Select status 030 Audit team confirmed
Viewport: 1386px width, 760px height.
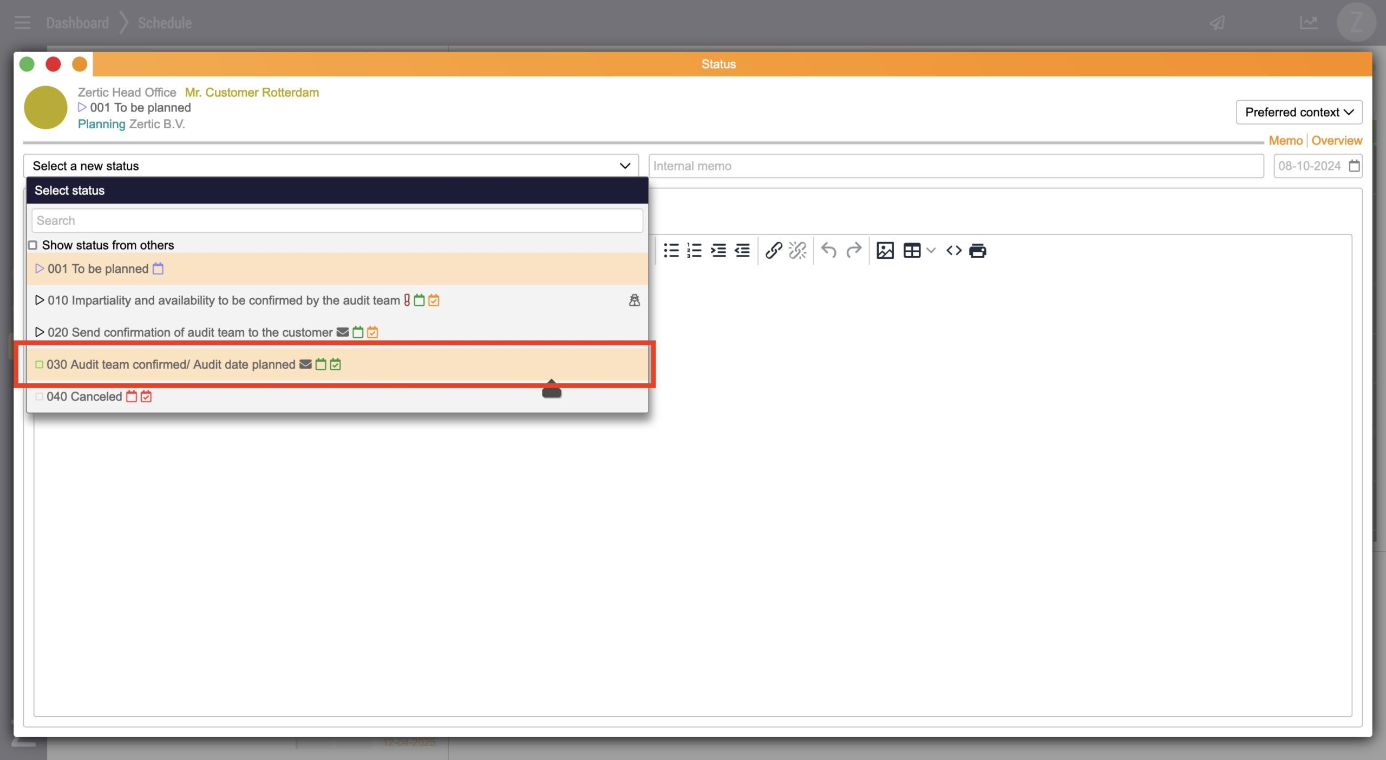pyautogui.click(x=171, y=364)
